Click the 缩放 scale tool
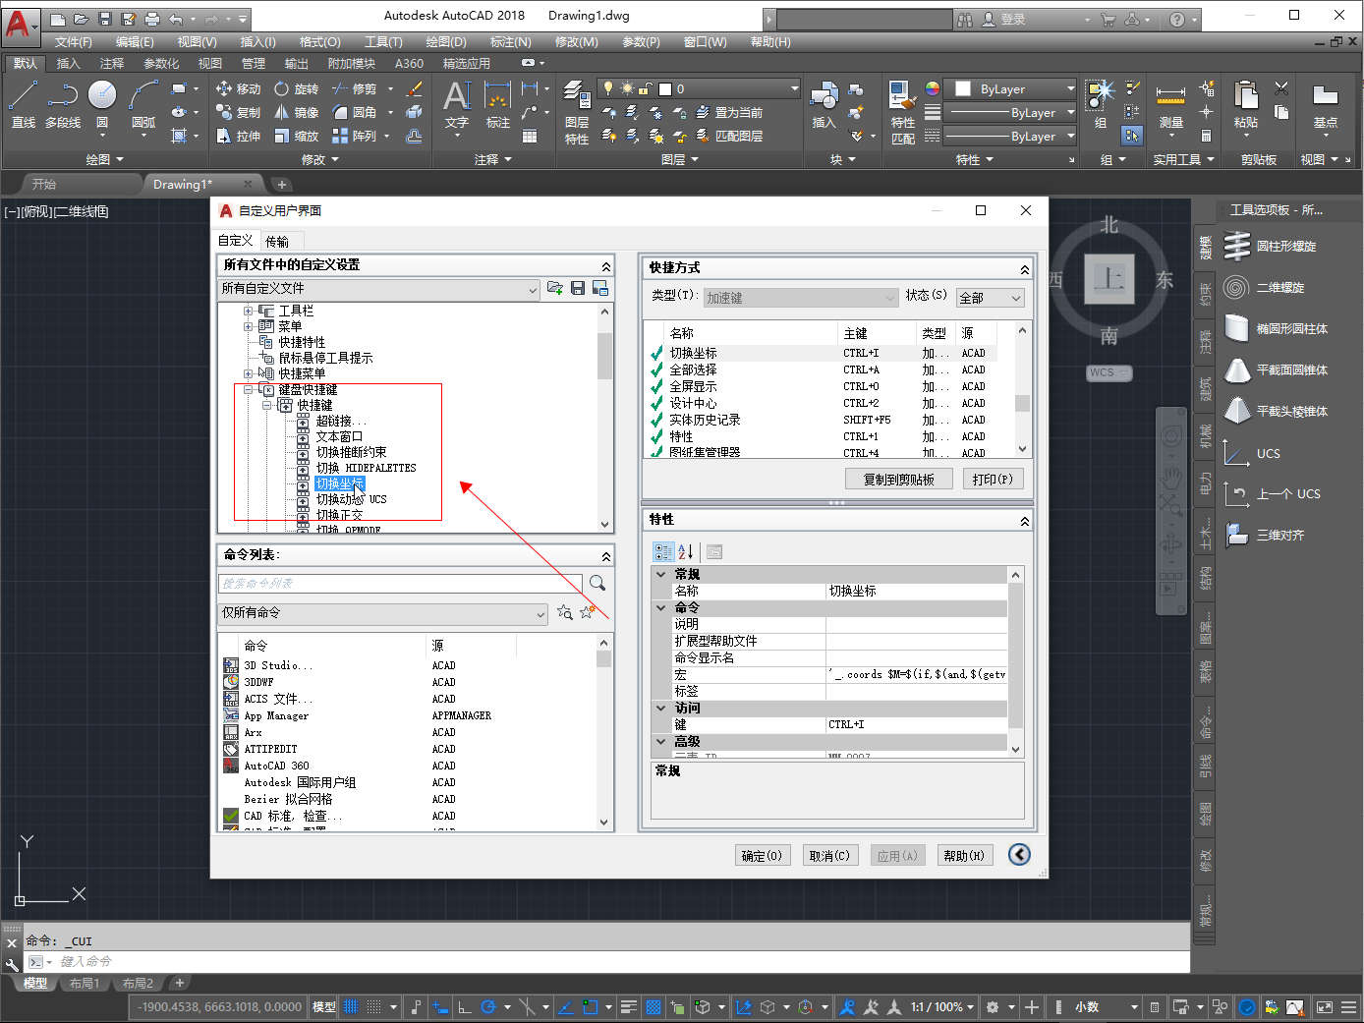 tap(297, 136)
